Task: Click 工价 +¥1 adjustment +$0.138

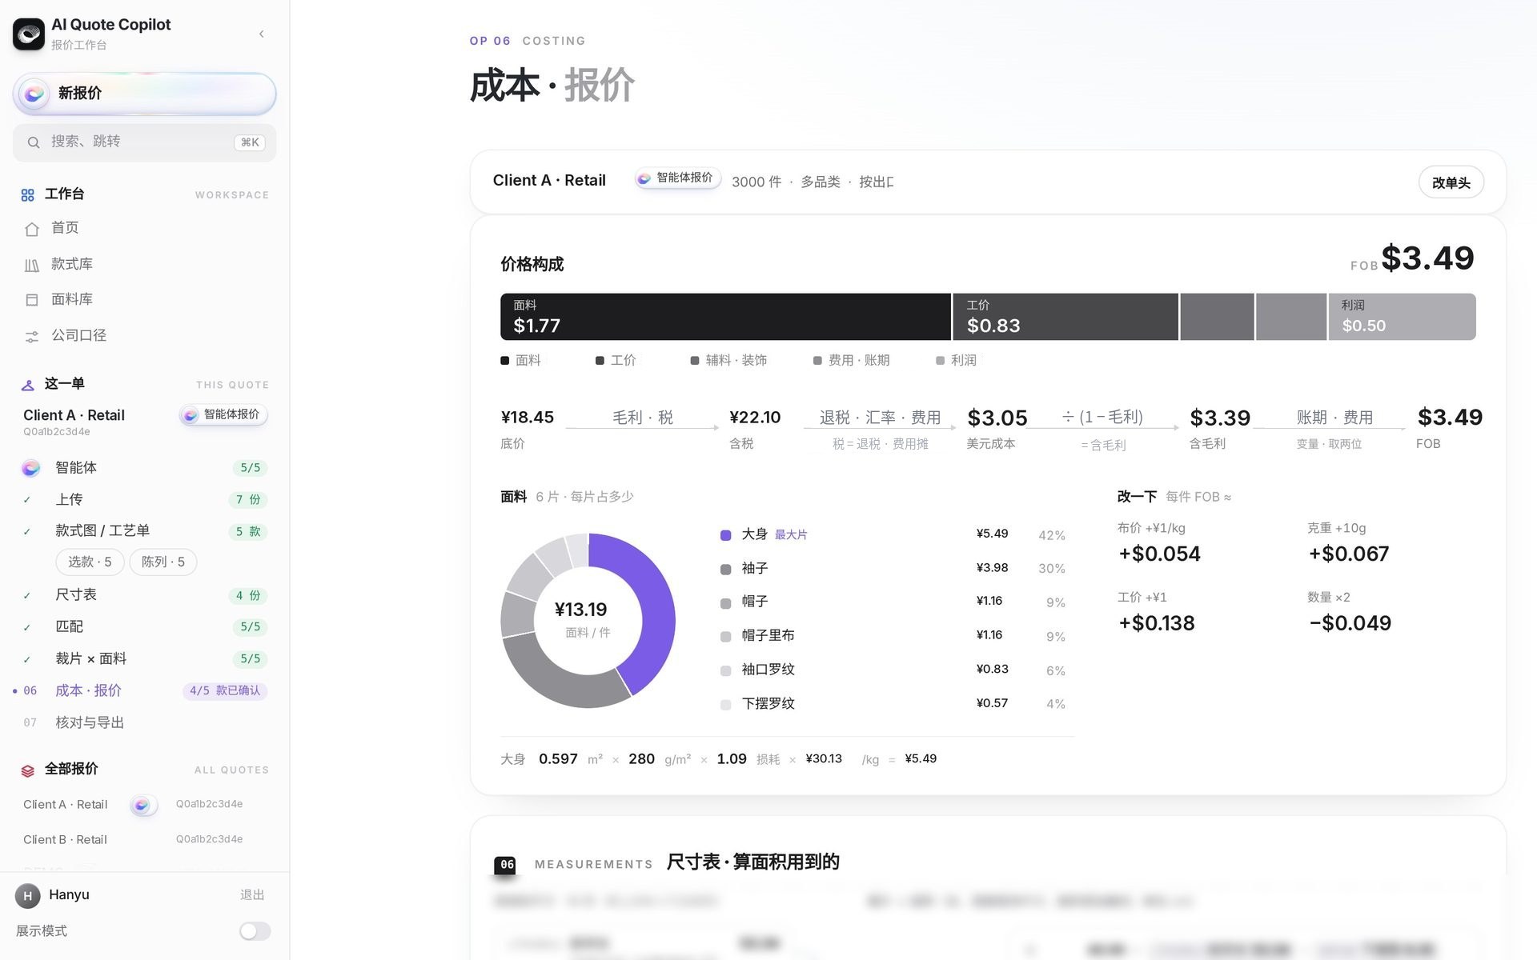Action: pyautogui.click(x=1156, y=613)
